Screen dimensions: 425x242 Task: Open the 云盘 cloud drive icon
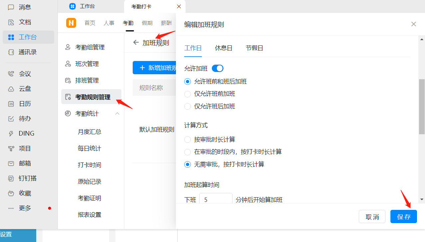(11, 89)
